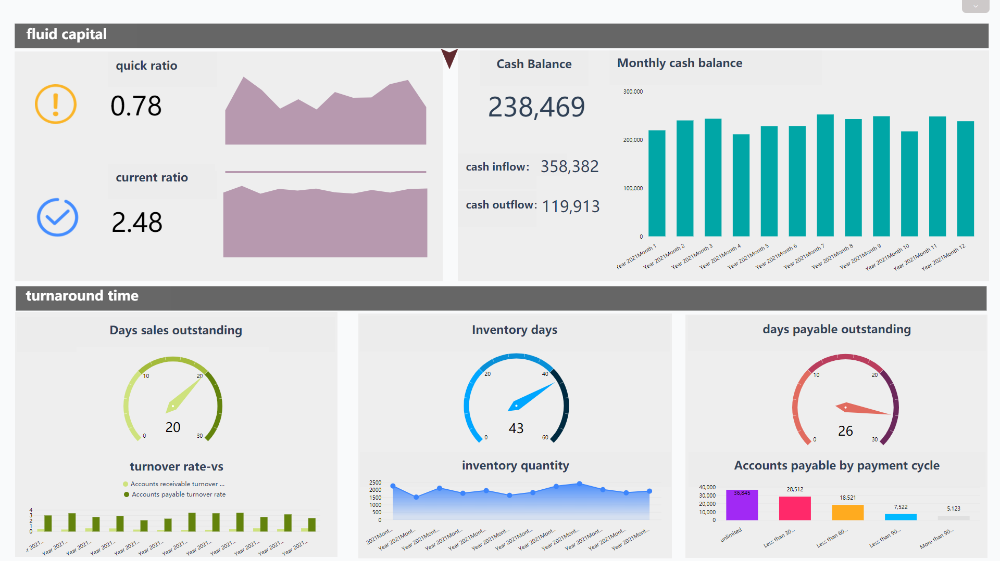Image resolution: width=1000 pixels, height=561 pixels.
Task: Click the Inventory days title
Action: pyautogui.click(x=515, y=330)
